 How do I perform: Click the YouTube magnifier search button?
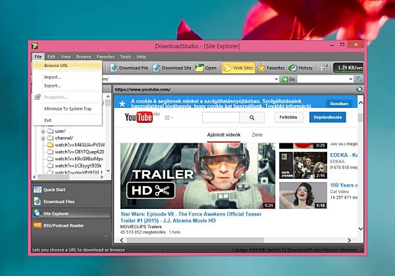(251, 118)
